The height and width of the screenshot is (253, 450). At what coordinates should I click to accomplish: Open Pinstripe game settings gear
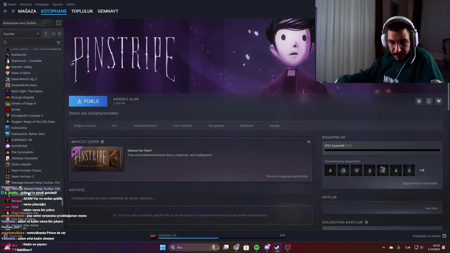click(419, 101)
